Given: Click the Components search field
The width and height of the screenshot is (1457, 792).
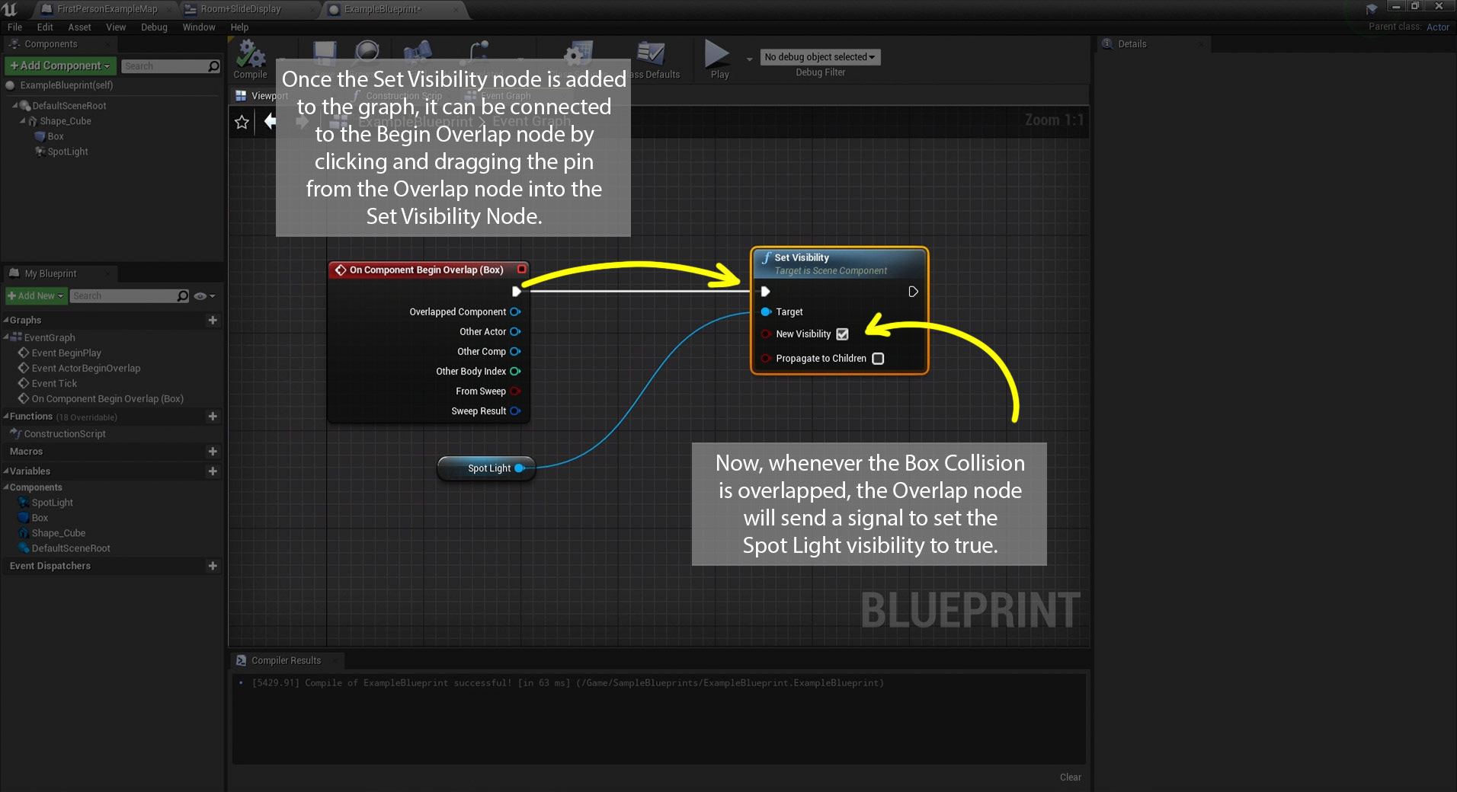Looking at the screenshot, I should [170, 66].
